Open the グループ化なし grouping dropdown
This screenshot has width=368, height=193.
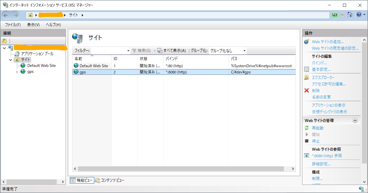[228, 51]
